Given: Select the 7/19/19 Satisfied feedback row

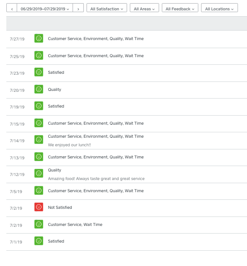Looking at the screenshot, I should click(127, 107).
